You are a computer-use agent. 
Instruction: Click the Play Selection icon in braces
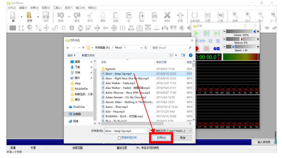point(206,33)
